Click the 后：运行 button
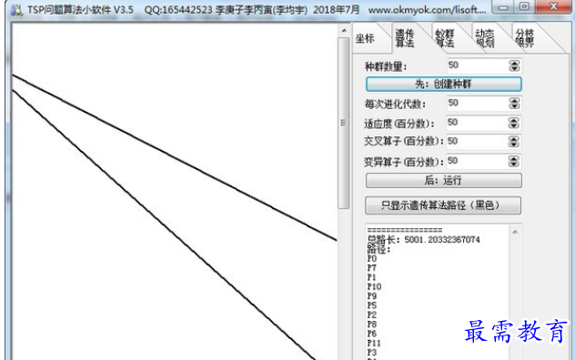The width and height of the screenshot is (575, 360). pyautogui.click(x=443, y=180)
